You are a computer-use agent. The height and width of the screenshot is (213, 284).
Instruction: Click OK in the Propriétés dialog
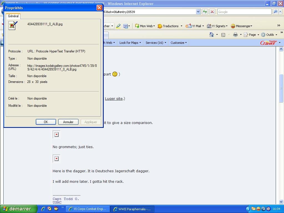46,122
